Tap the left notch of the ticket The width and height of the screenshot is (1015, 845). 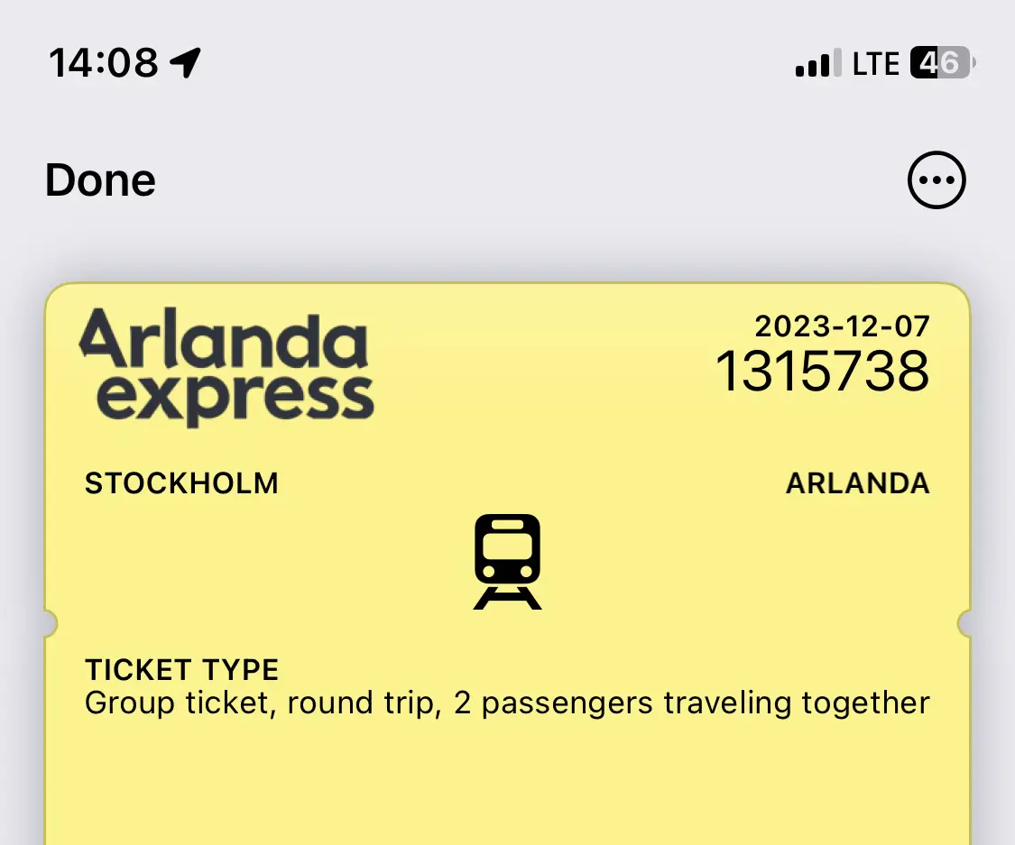tap(50, 623)
